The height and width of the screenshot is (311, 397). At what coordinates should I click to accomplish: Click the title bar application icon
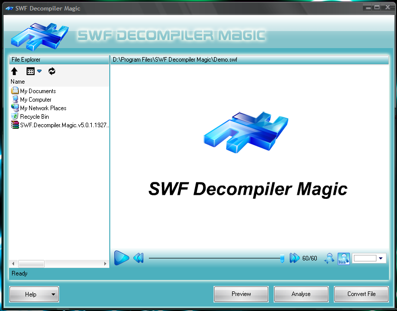[x=10, y=9]
